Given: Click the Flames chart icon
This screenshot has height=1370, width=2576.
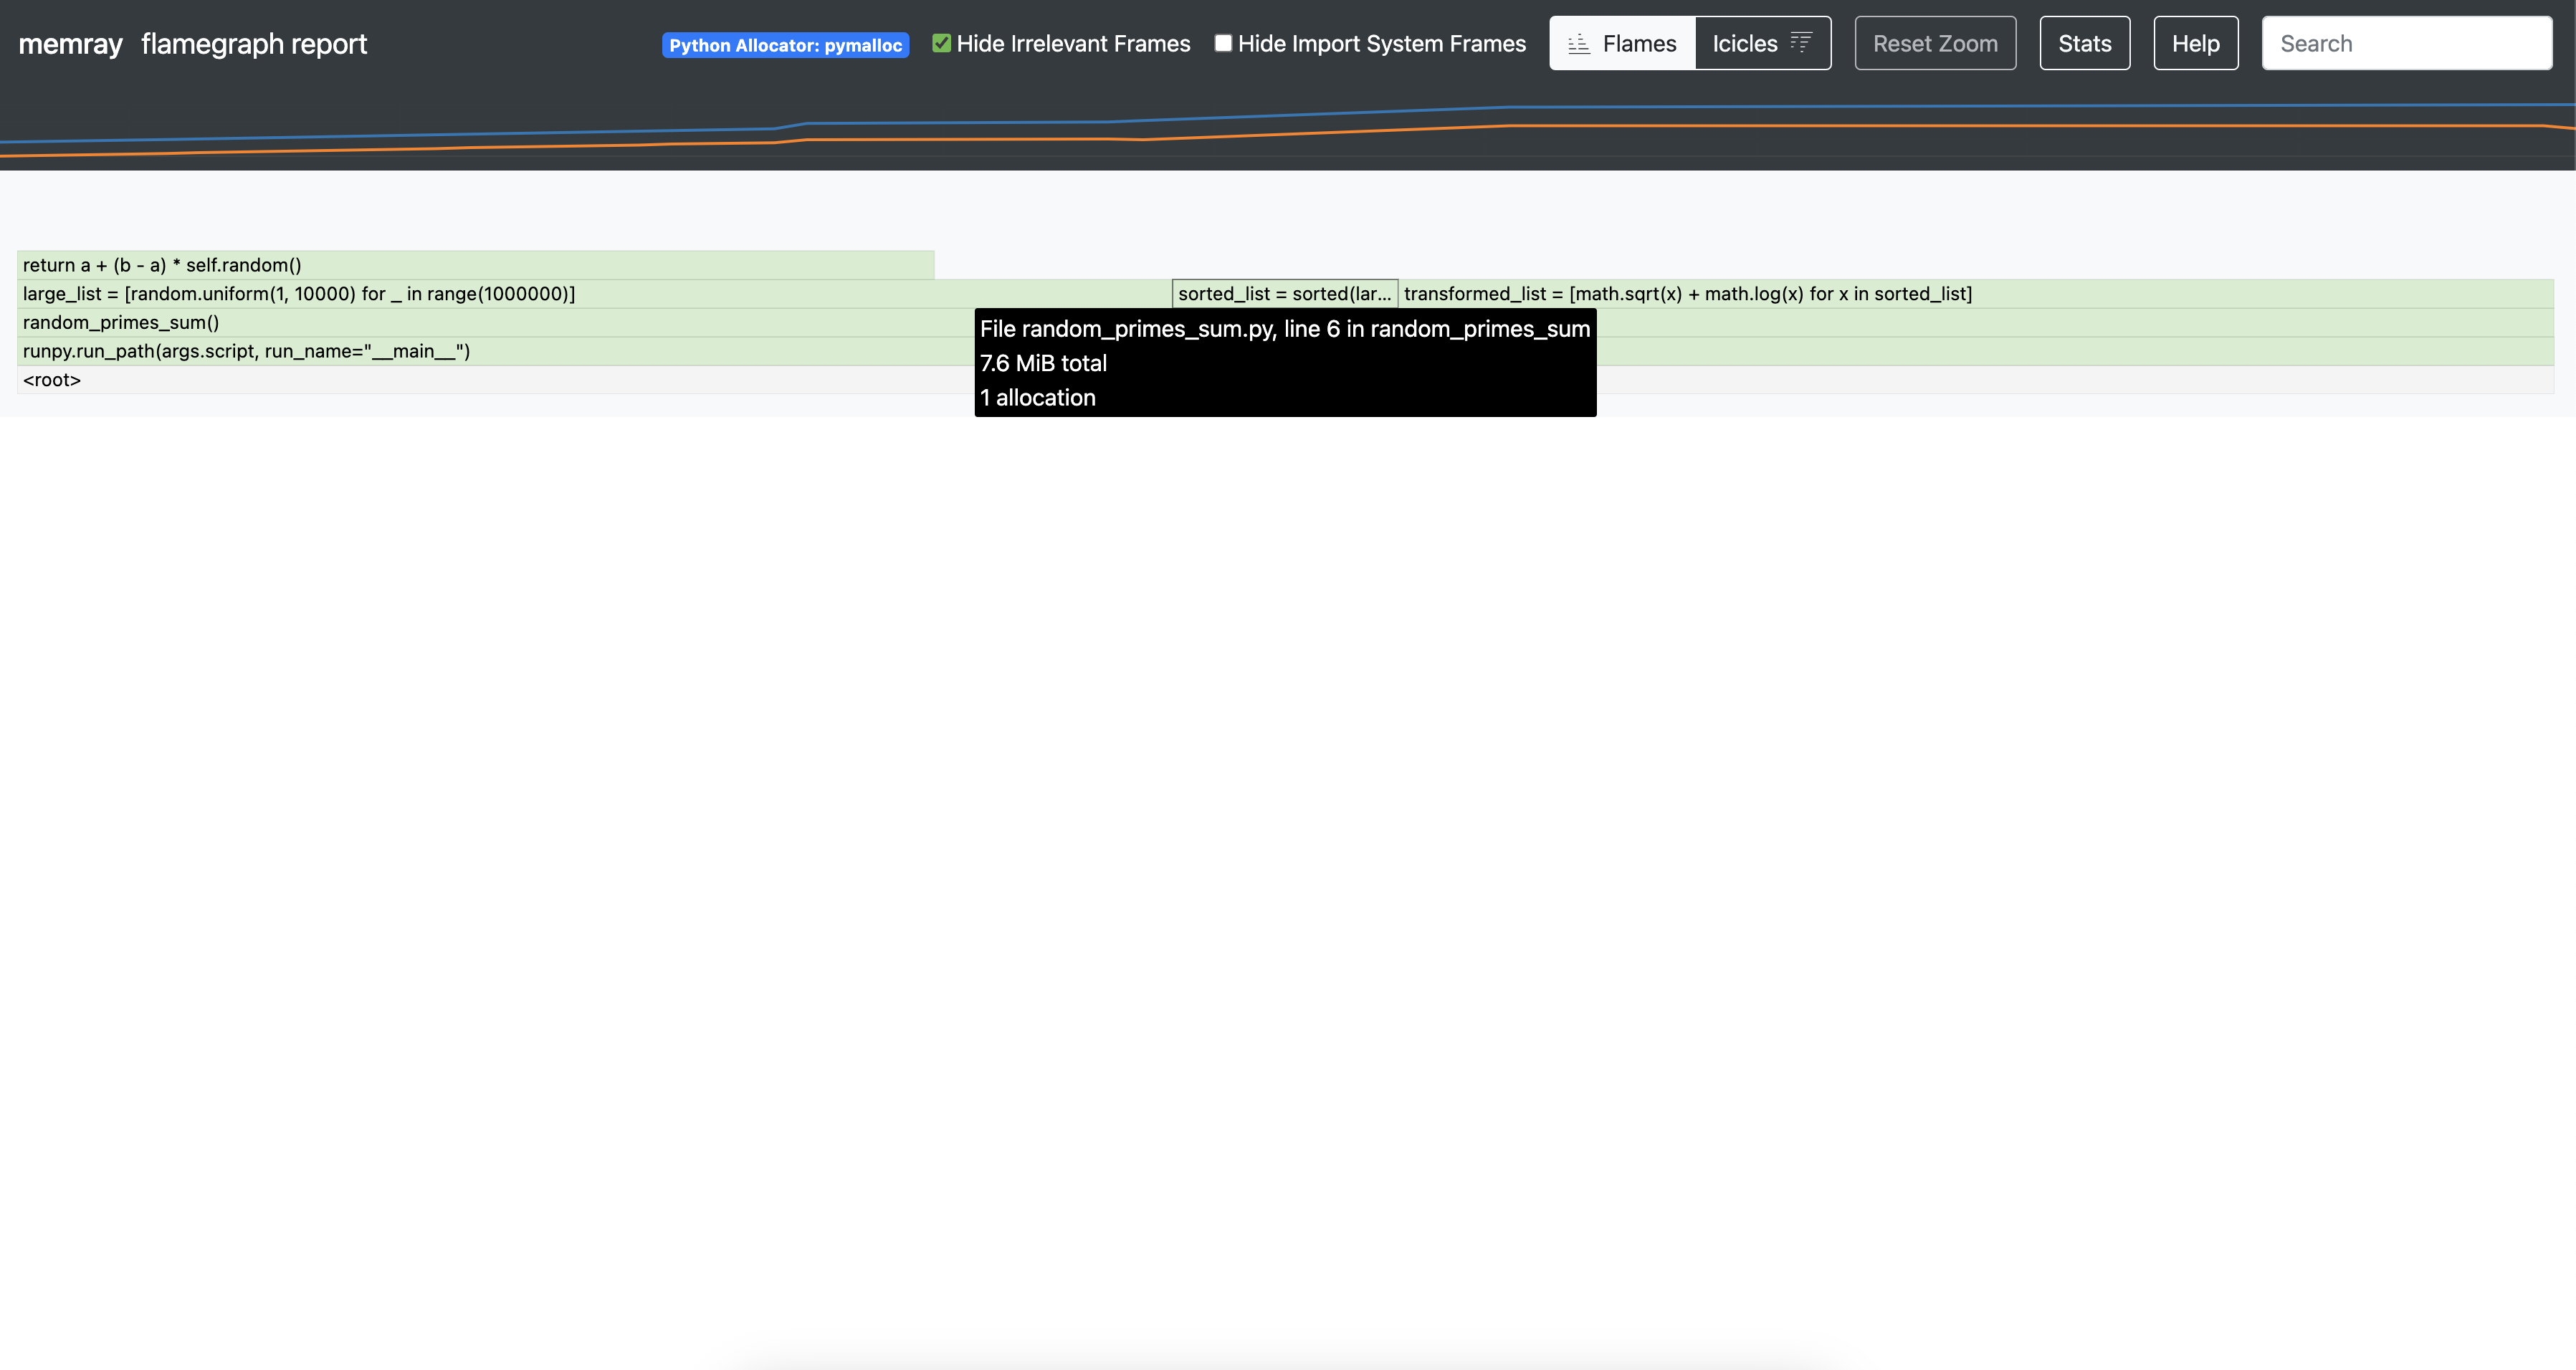Looking at the screenshot, I should [x=1579, y=44].
